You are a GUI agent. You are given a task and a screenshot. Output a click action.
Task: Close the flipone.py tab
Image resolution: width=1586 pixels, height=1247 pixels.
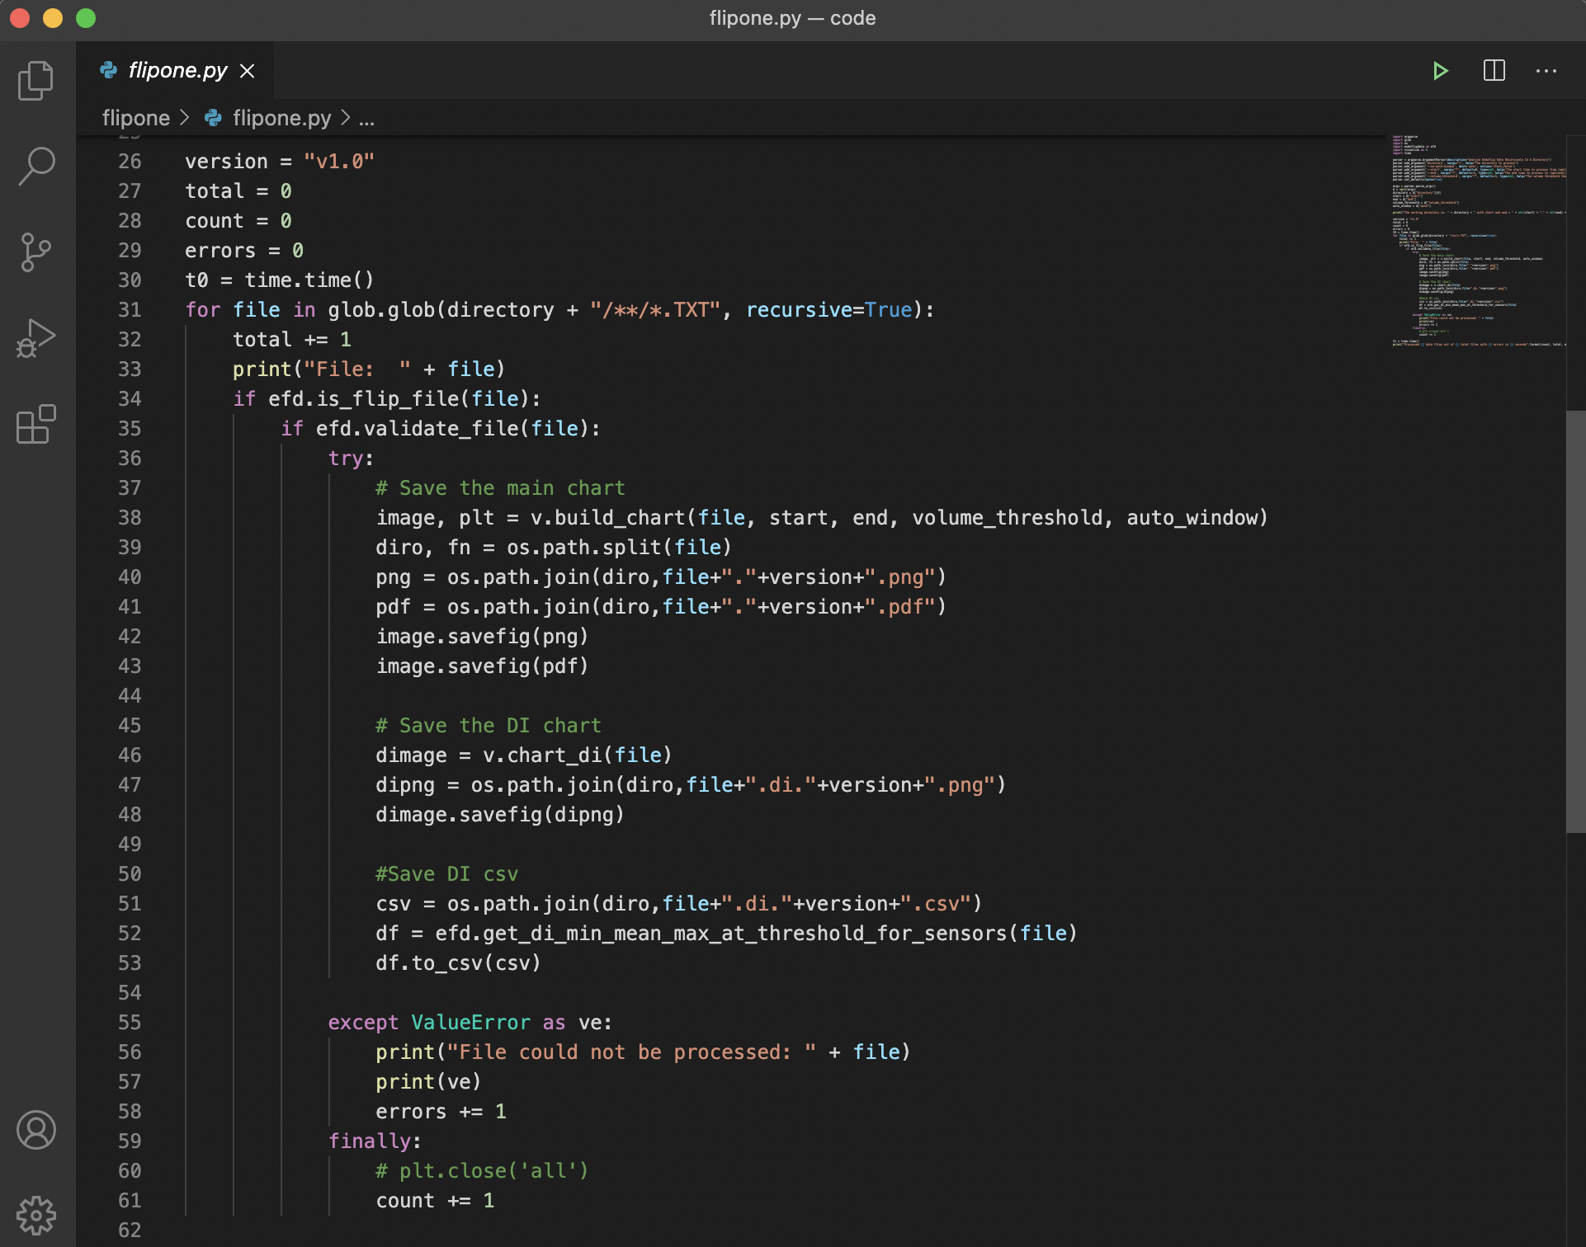pyautogui.click(x=248, y=71)
